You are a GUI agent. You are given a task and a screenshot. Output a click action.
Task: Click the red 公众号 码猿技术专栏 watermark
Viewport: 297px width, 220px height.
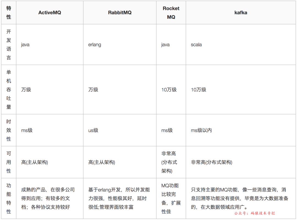tap(254, 213)
